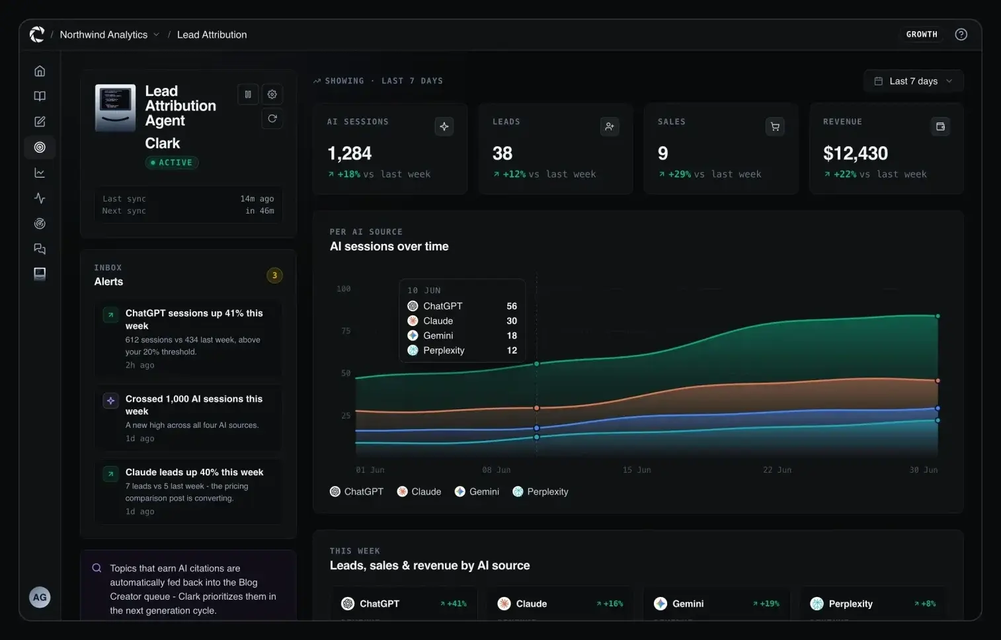Image resolution: width=1001 pixels, height=640 pixels.
Task: Click the +29% vs last week text
Action: (x=710, y=174)
